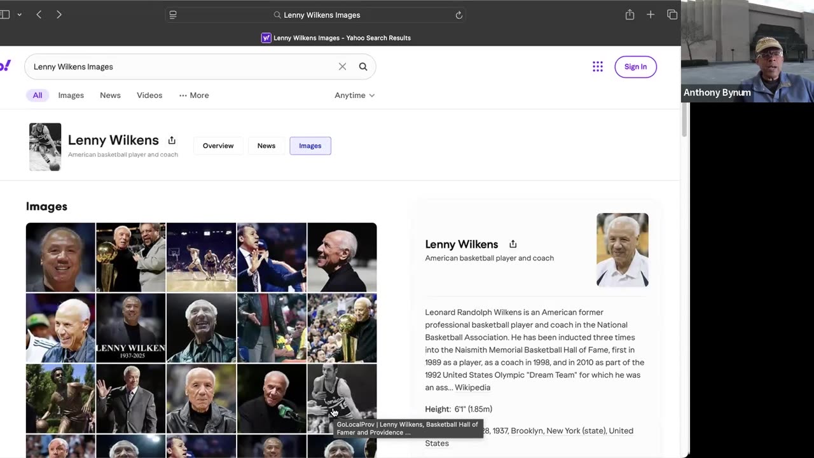Switch to News tab in top search filters
814x458 pixels.
point(110,95)
